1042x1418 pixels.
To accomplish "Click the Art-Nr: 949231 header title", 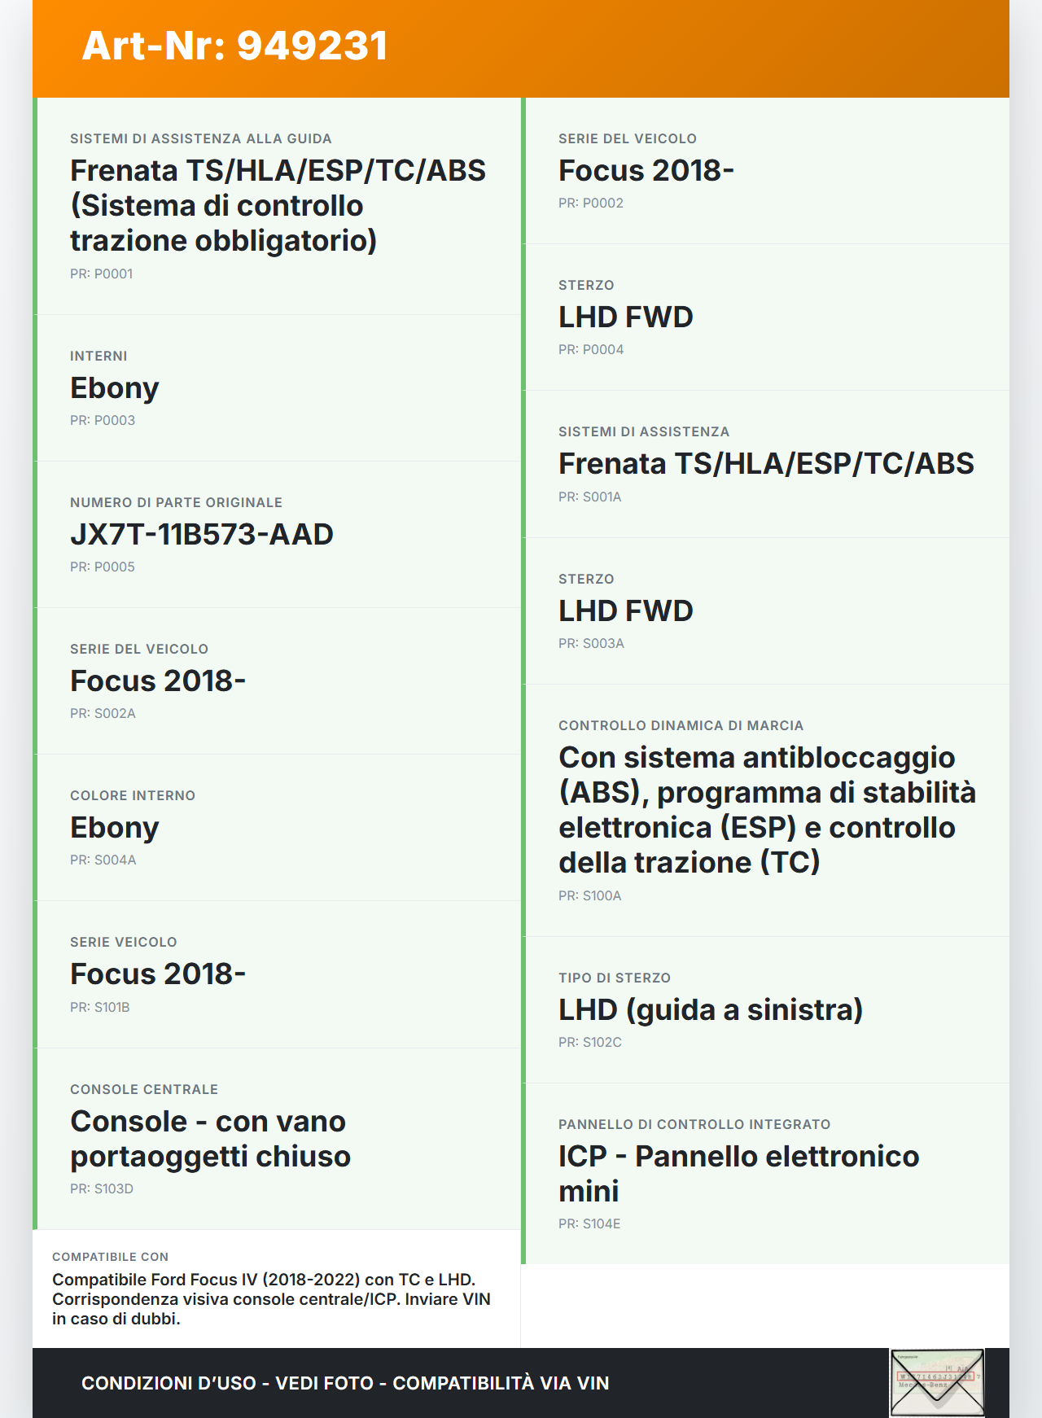I will point(234,46).
